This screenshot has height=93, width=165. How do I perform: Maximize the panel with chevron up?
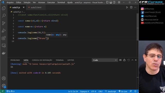[132, 60]
